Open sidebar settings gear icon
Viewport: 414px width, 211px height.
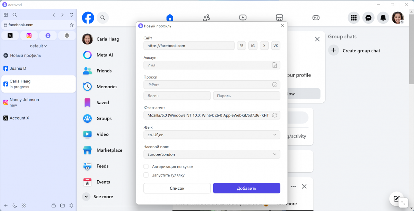click(71, 205)
